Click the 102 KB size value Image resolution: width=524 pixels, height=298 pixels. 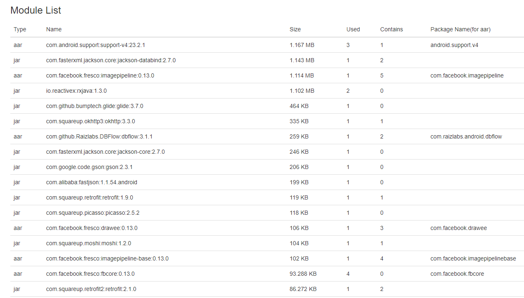tap(299, 258)
